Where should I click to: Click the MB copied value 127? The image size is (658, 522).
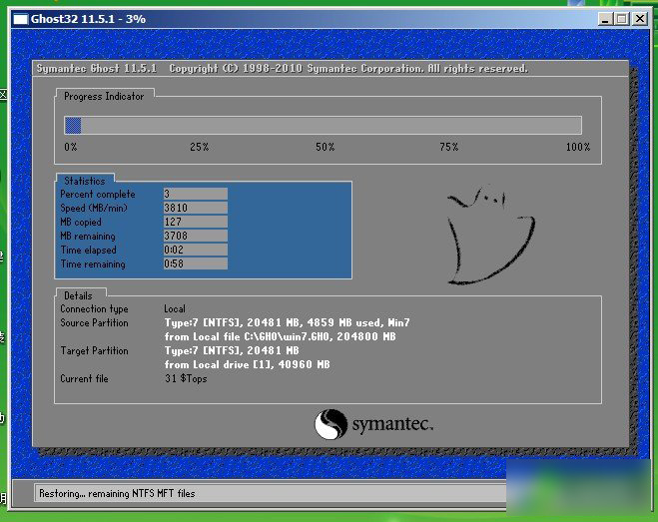tap(196, 222)
